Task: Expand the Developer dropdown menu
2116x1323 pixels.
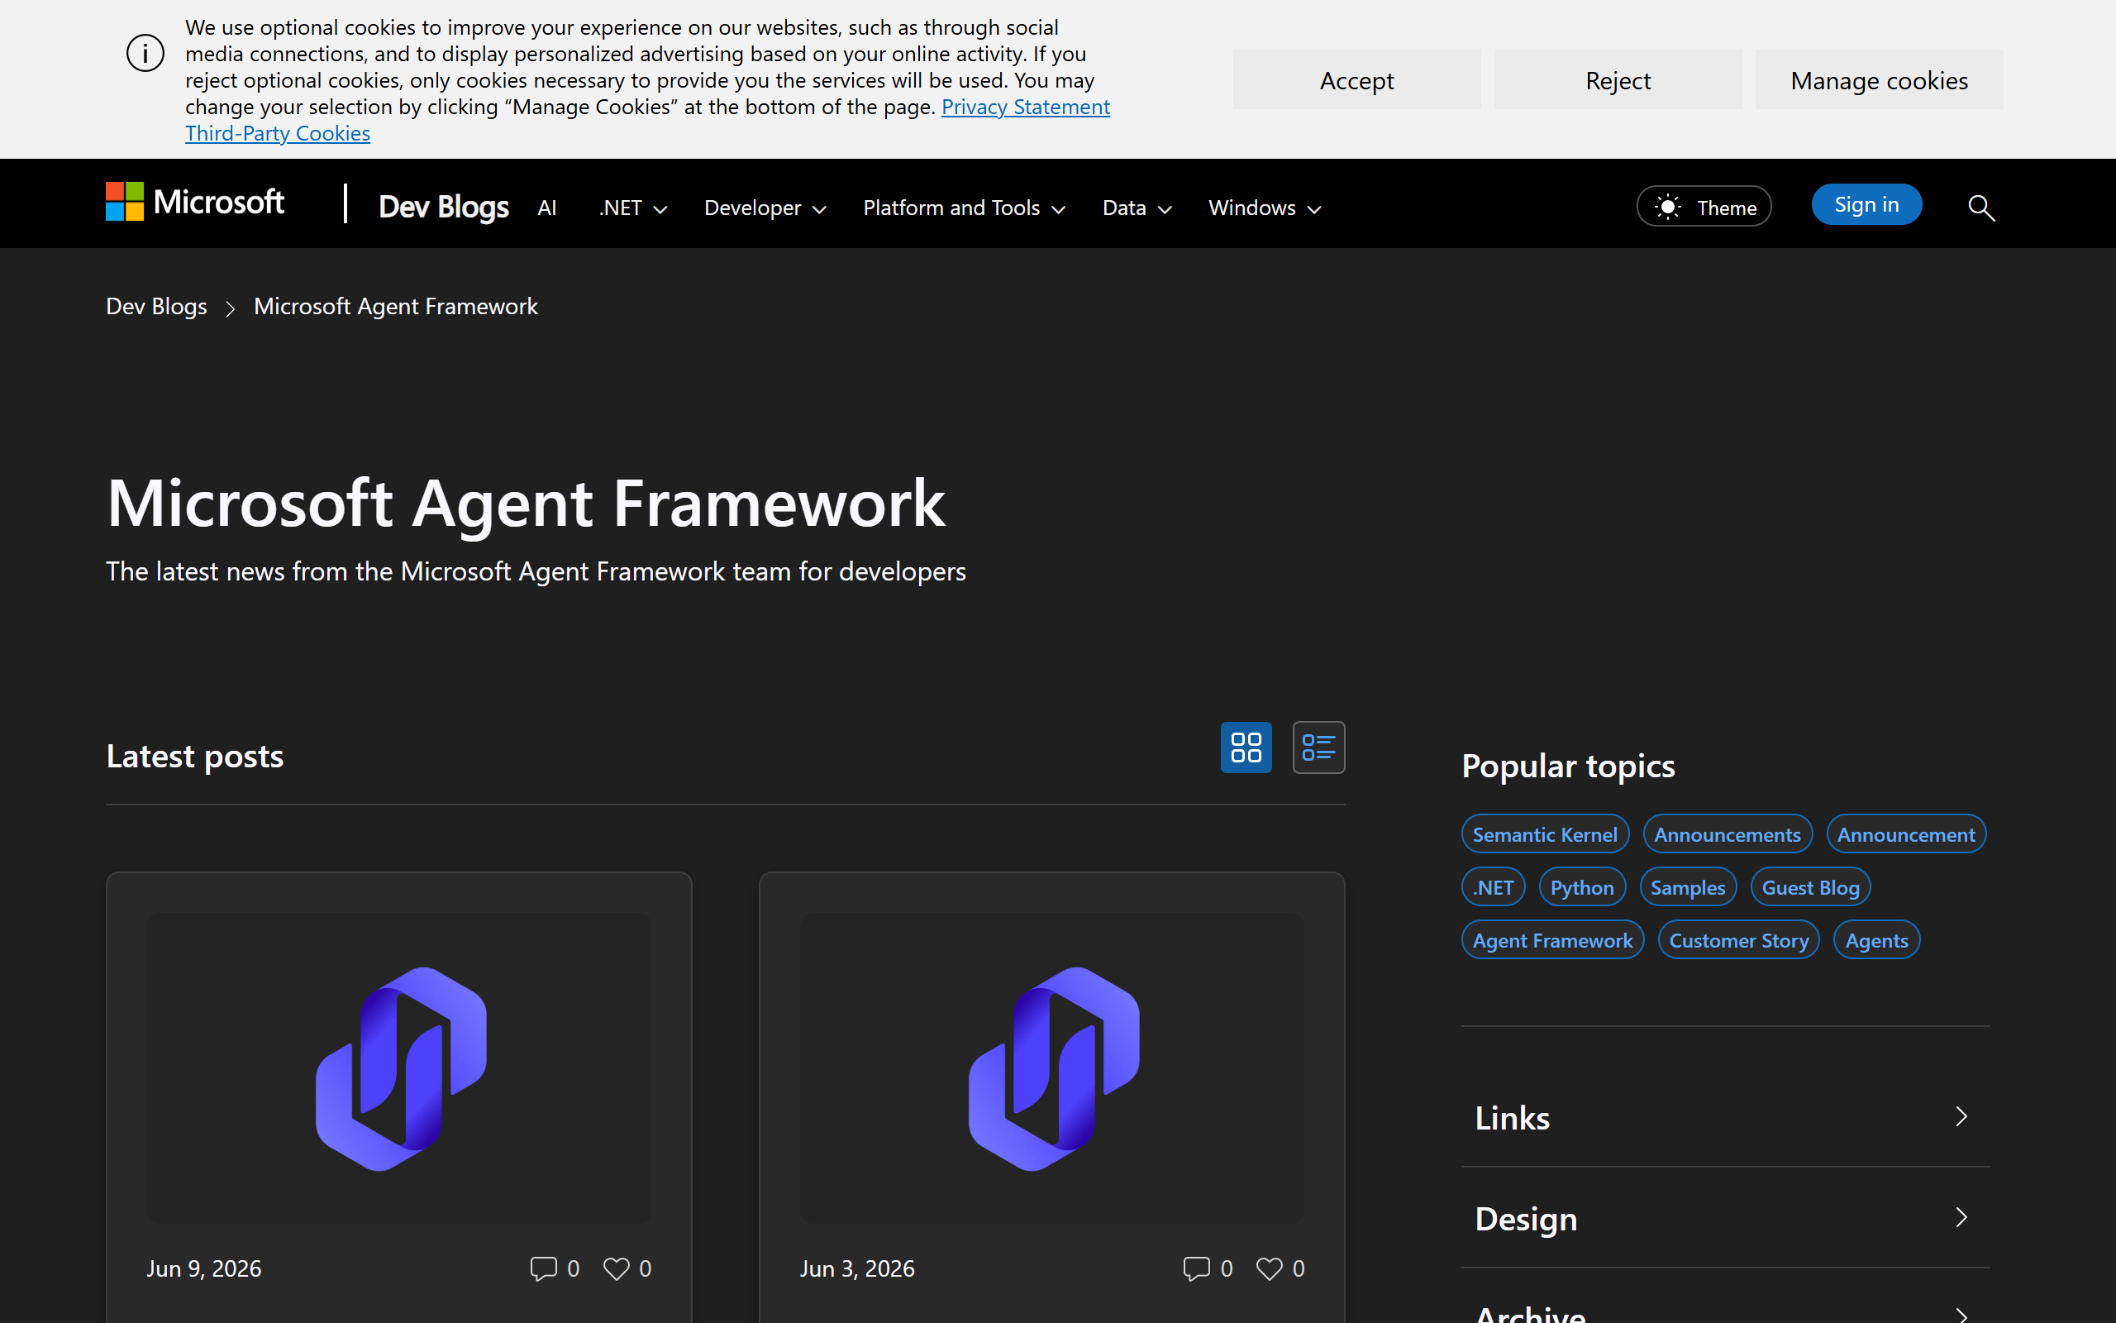Action: click(x=765, y=208)
